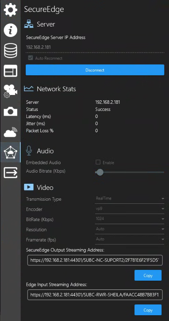Copy the SecureEdge Output Streaming Address
The width and height of the screenshot is (169, 321).
pyautogui.click(x=148, y=275)
